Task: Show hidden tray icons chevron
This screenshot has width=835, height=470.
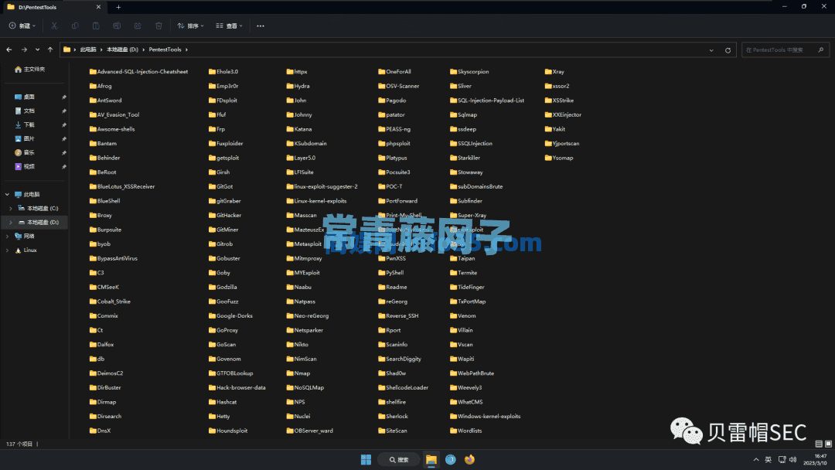Action: pos(755,459)
